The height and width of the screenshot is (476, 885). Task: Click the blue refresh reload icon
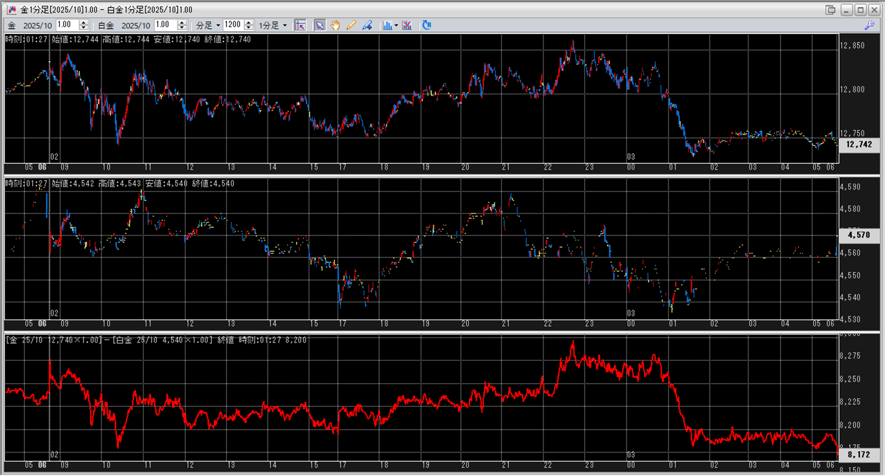(x=426, y=25)
